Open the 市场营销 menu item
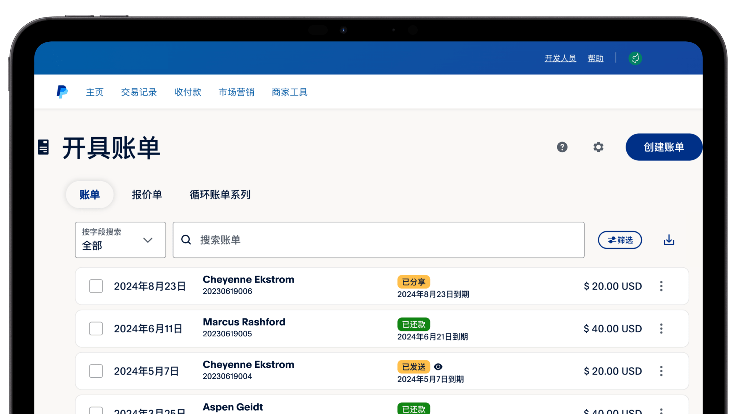This screenshot has height=414, width=737. pos(237,92)
